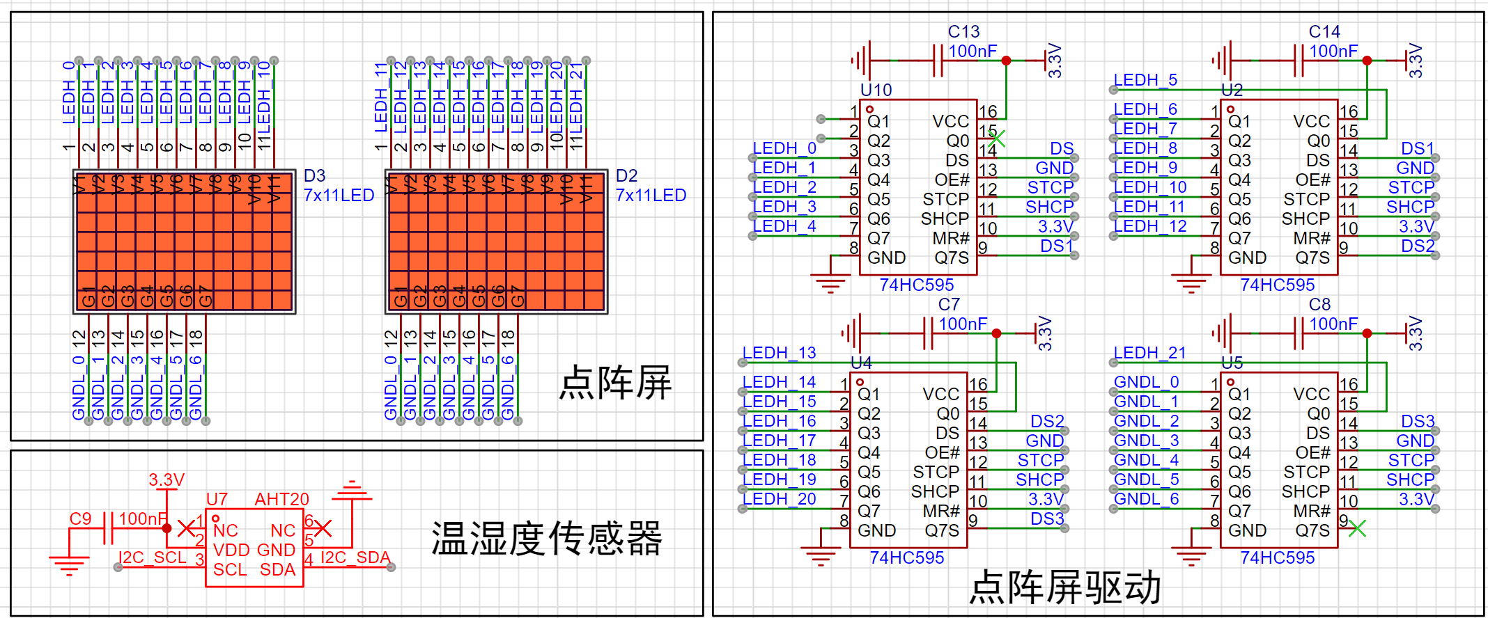1488x618 pixels.
Task: Click the DS3 net label at U5 pin 14
Action: (x=1418, y=421)
